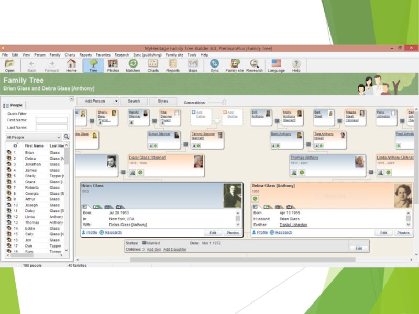419x314 pixels.
Task: Click green match icon on Daisy Glass card
Action: [140, 173]
